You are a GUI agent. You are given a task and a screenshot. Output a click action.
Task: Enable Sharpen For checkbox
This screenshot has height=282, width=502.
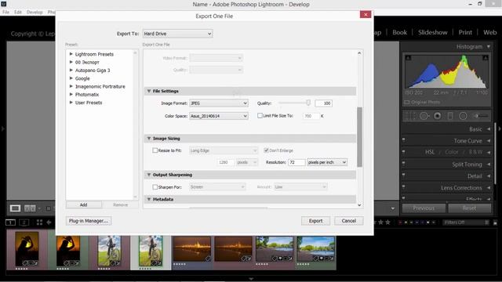155,186
